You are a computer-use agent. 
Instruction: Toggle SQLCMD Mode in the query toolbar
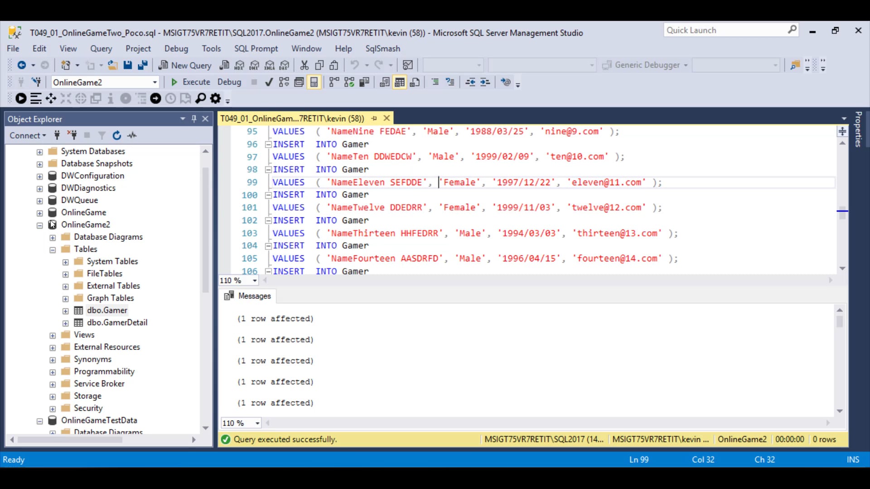coord(506,82)
